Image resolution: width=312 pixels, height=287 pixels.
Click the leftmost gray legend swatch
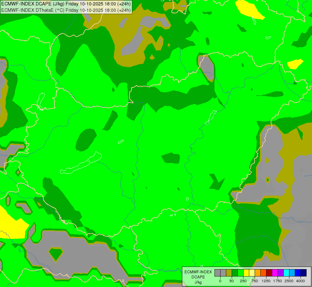coord(217,273)
